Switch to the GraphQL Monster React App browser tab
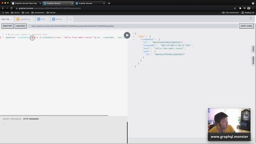Image resolution: width=256 pixels, height=144 pixels. pos(26,3)
